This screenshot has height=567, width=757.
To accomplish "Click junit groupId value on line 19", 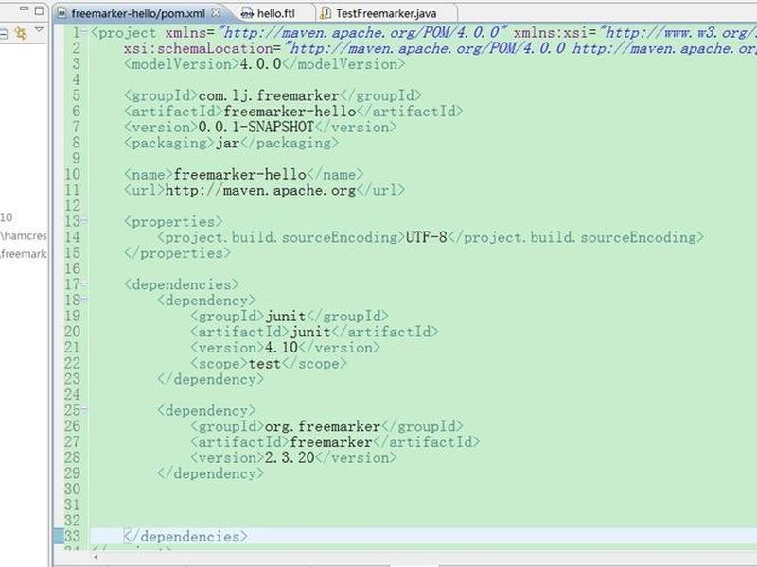I will 286,317.
